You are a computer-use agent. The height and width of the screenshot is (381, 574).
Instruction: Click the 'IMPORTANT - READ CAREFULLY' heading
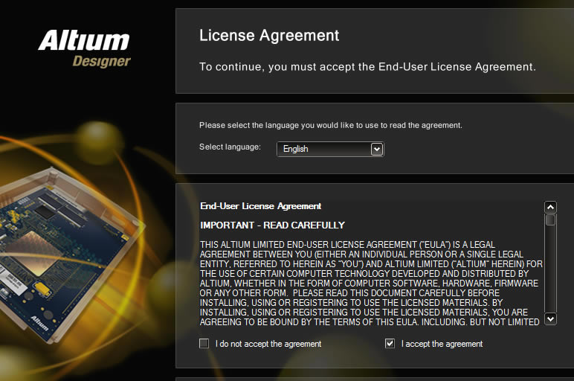pos(272,225)
